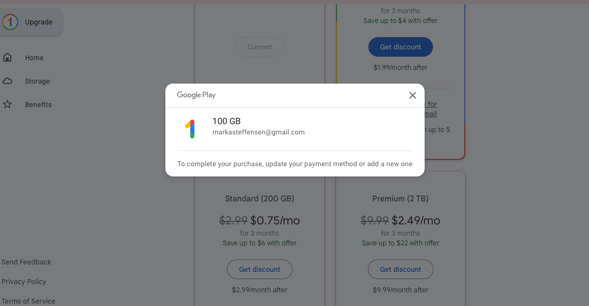The image size is (589, 306).
Task: Click the Google One Upgrade logo icon
Action: [x=10, y=22]
